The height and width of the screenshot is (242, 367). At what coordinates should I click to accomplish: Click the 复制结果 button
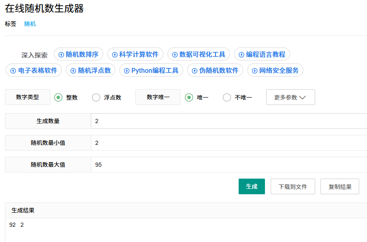340,186
